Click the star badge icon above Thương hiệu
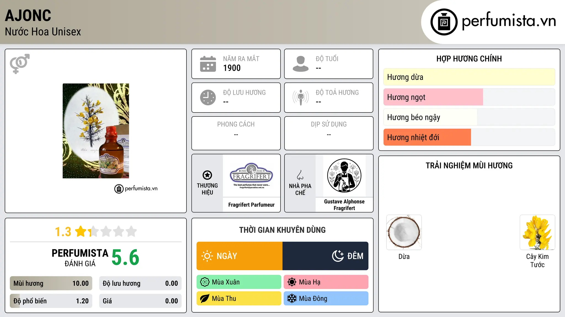Viewport: 565px width, 317px height. pyautogui.click(x=207, y=175)
